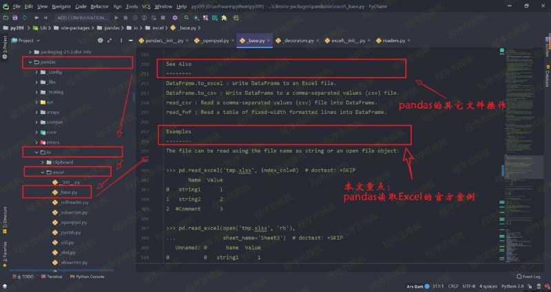Click the editor code minimap
The height and width of the screenshot is (292, 551).
tap(524, 156)
